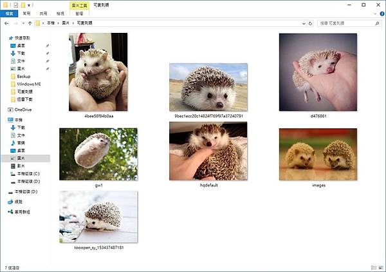
Task: Select 圖片 (Pictures) breadcrumb segment
Action: click(x=66, y=23)
